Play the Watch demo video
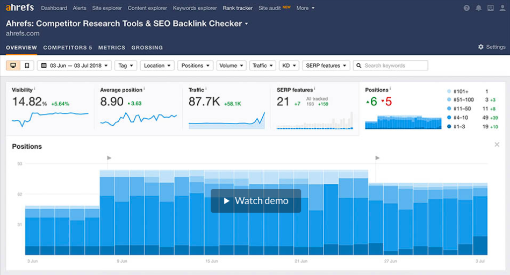The image size is (510, 275). pyautogui.click(x=256, y=201)
